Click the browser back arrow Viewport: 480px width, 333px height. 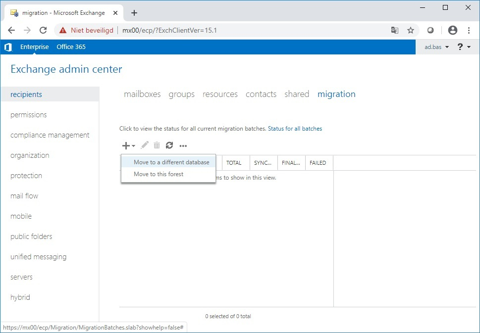[x=11, y=30]
